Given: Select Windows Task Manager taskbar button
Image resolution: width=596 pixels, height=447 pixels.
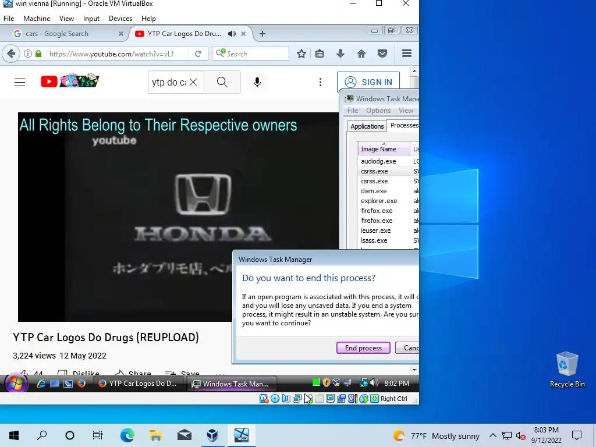Looking at the screenshot, I should pos(232,384).
